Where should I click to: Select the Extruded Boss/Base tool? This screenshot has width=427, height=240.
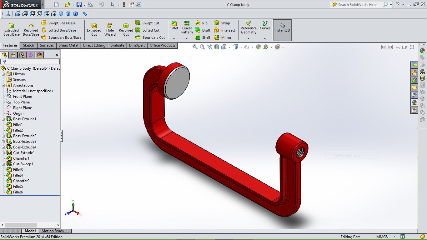[12, 29]
